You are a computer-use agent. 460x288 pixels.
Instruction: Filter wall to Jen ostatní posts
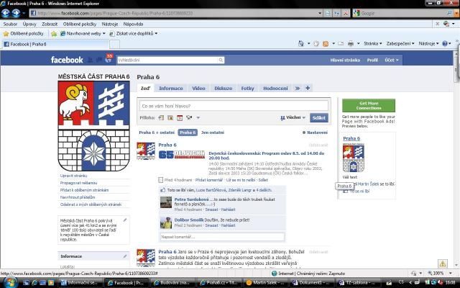213,132
